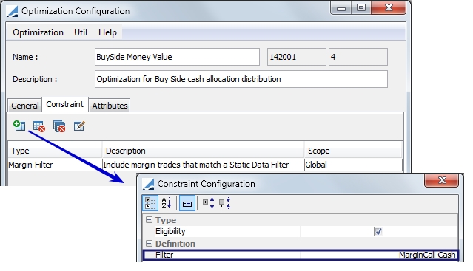The height and width of the screenshot is (271, 473).
Task: Click the Eligibility property label
Action: pyautogui.click(x=170, y=231)
